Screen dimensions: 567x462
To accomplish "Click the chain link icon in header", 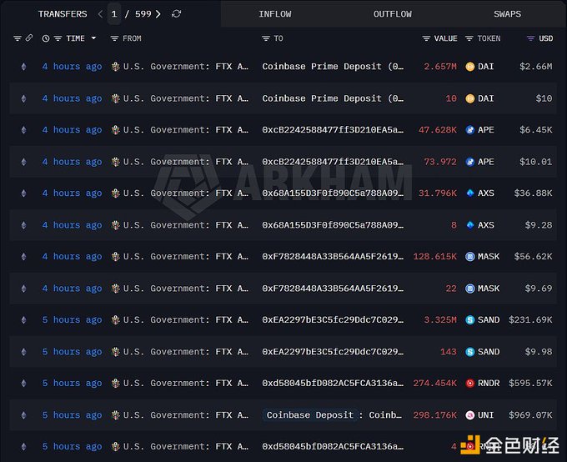I will coord(29,38).
